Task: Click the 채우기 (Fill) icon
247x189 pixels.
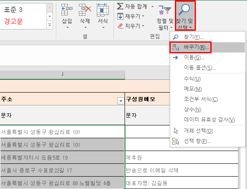Action: tap(120, 16)
